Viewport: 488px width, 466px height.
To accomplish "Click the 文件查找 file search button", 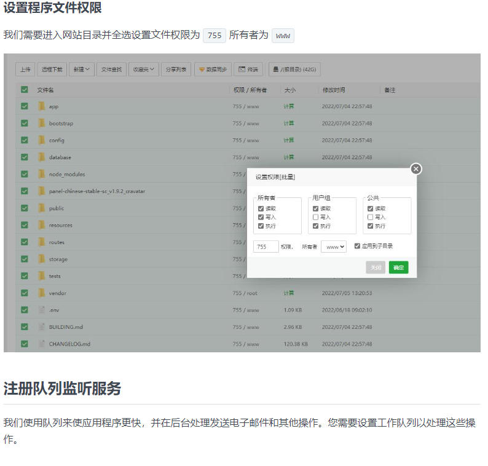I will (111, 69).
